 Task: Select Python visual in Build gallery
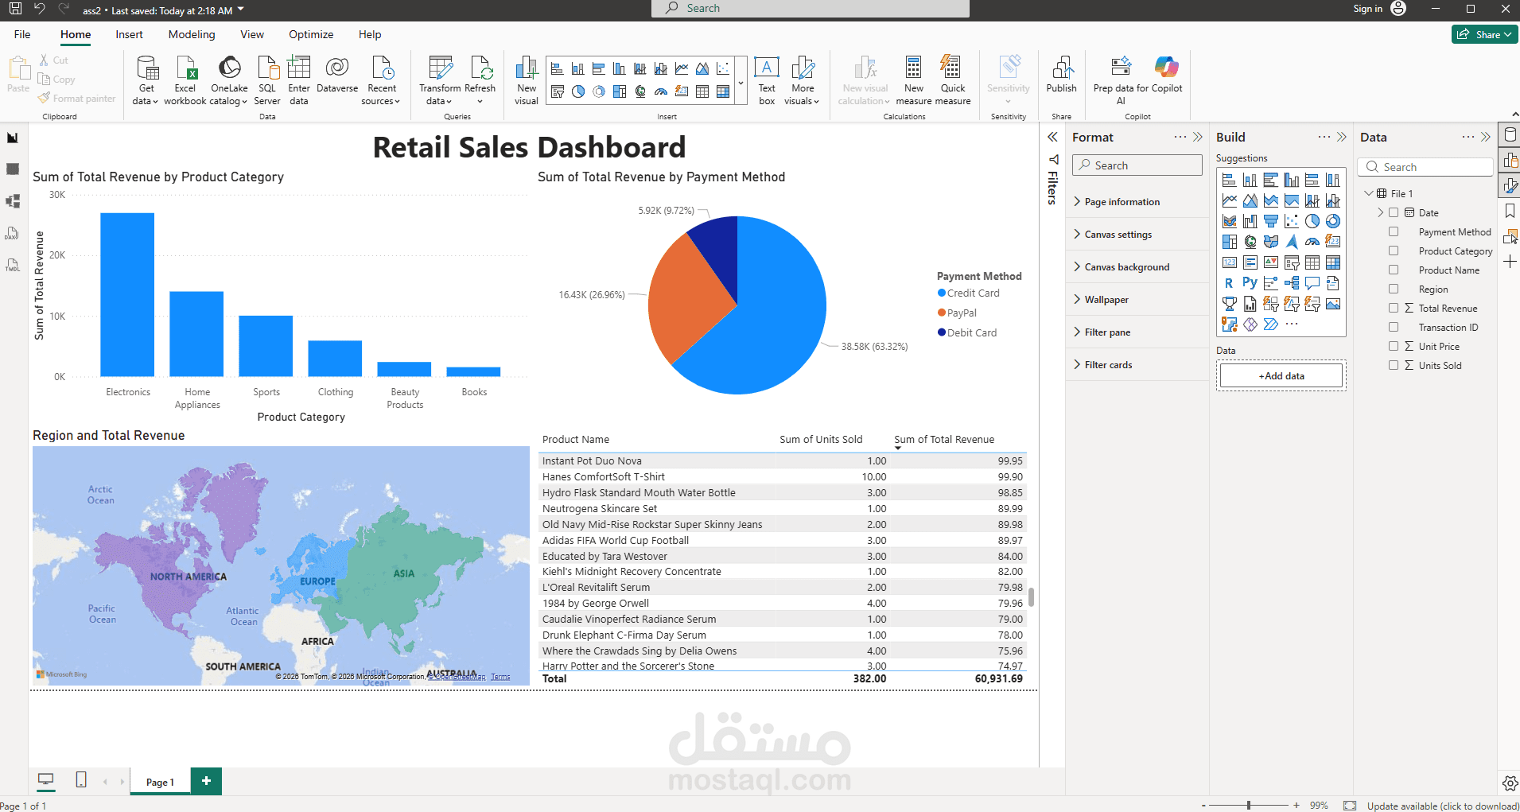[1250, 283]
